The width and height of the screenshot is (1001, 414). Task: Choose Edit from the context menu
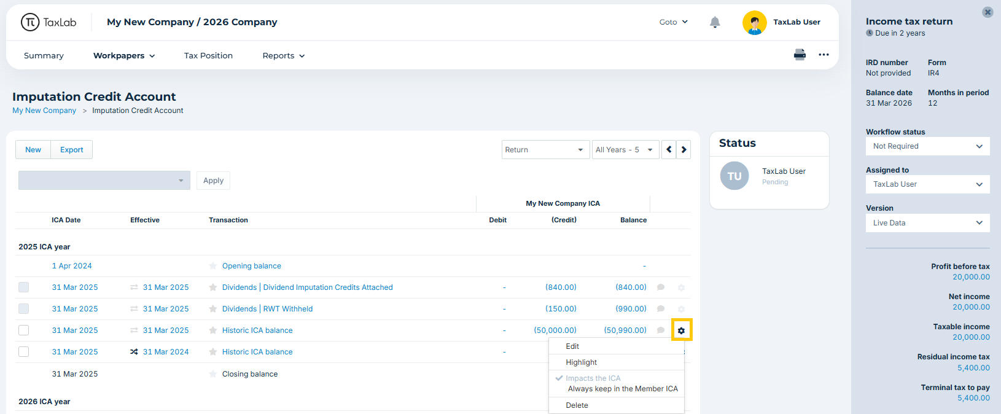tap(617, 346)
